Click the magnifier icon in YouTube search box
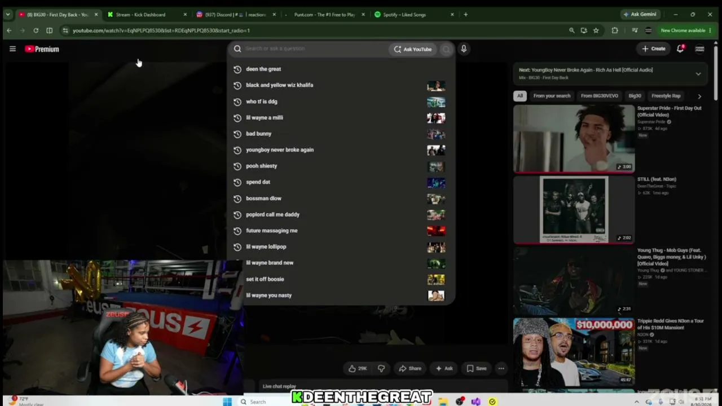 coord(237,49)
